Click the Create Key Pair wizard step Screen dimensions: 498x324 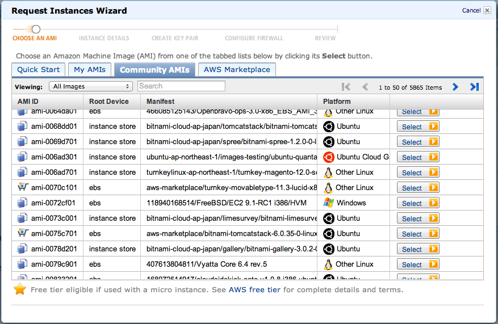[x=175, y=38]
